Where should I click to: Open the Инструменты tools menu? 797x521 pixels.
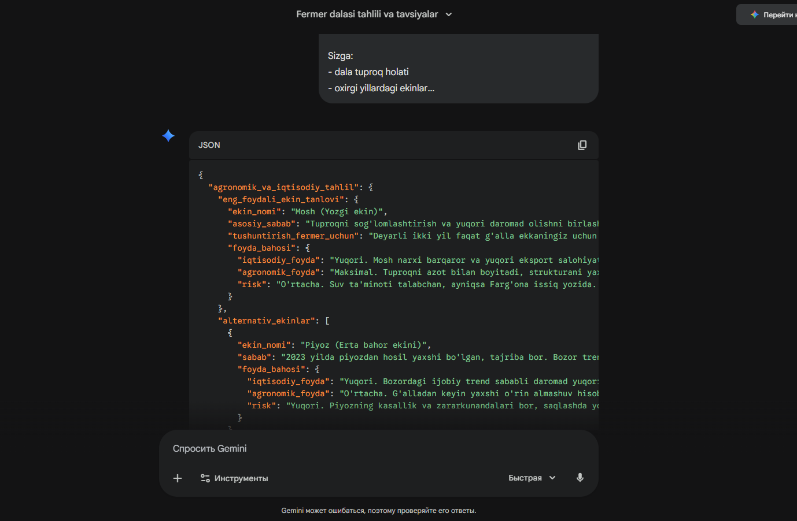click(234, 478)
